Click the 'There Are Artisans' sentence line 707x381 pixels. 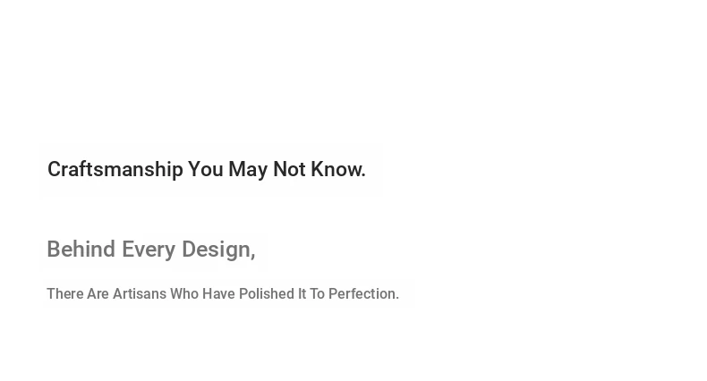pyautogui.click(x=223, y=293)
